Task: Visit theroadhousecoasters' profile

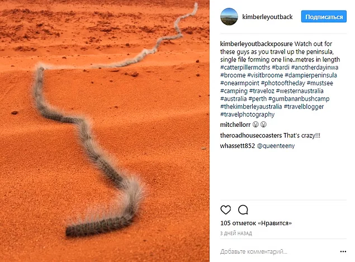Action: pos(251,136)
